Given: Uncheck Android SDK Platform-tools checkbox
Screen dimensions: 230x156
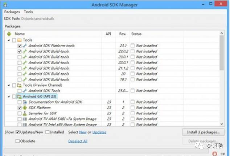Looking at the screenshot, I should [19, 46].
